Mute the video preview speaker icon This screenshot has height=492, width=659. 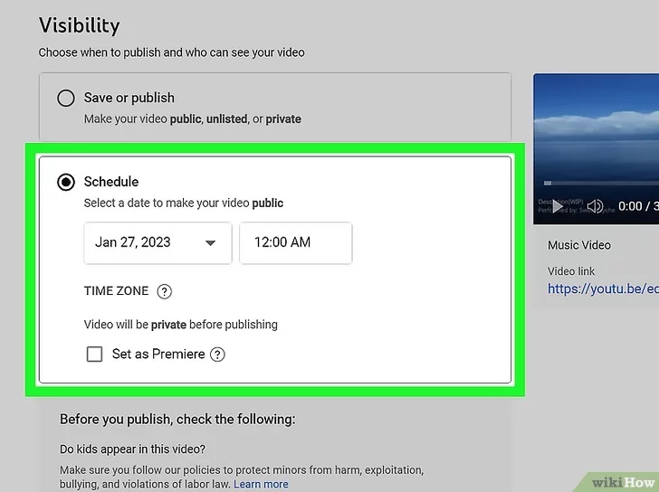tap(595, 207)
